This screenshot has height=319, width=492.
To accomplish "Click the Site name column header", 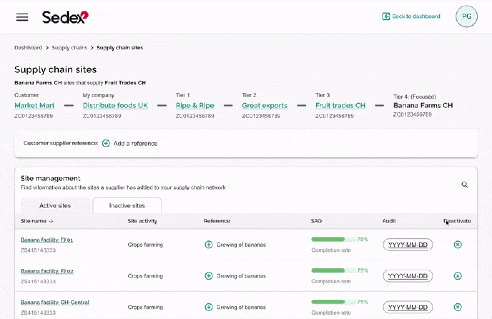I will click(x=33, y=221).
